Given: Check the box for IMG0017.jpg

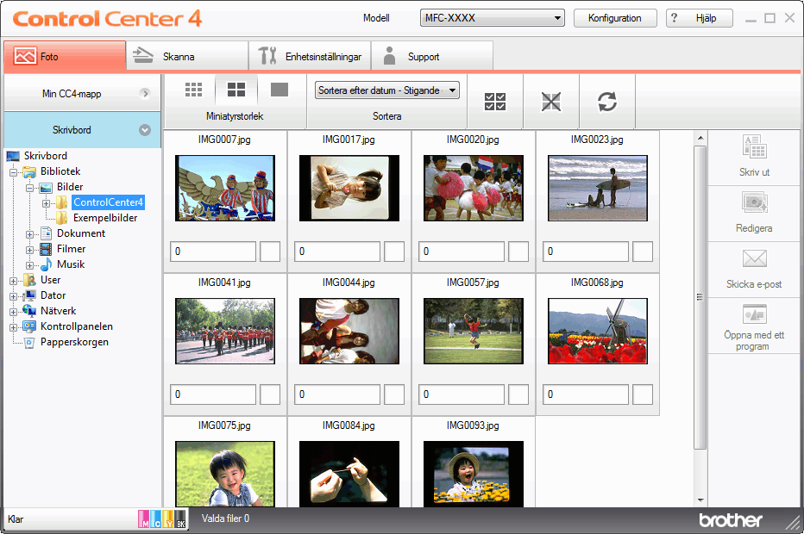Looking at the screenshot, I should [x=393, y=251].
